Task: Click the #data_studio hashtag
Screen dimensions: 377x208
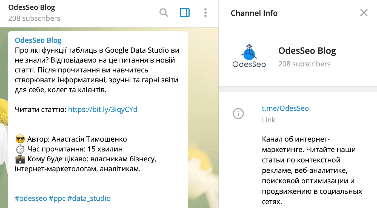Action: coord(89,198)
